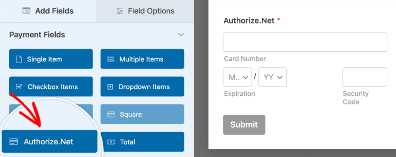Collapse the Payment Fields section
This screenshot has height=157, width=396.
(181, 35)
